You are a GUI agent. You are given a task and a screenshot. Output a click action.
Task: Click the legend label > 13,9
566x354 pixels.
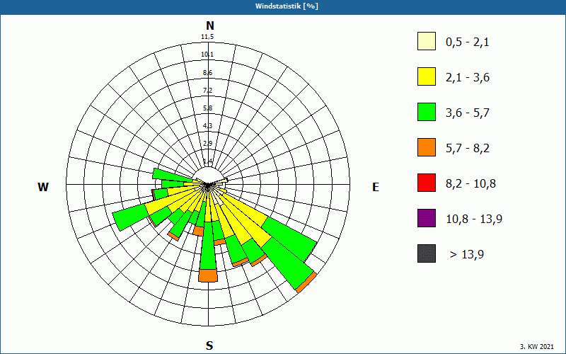(467, 255)
